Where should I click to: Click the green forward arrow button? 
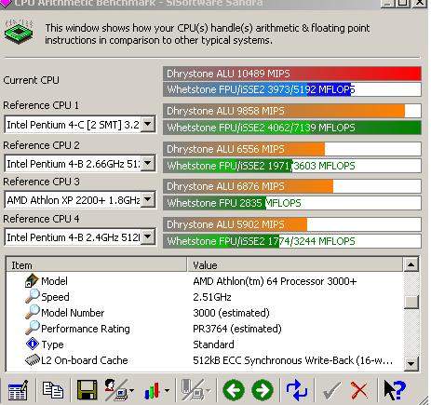263,390
